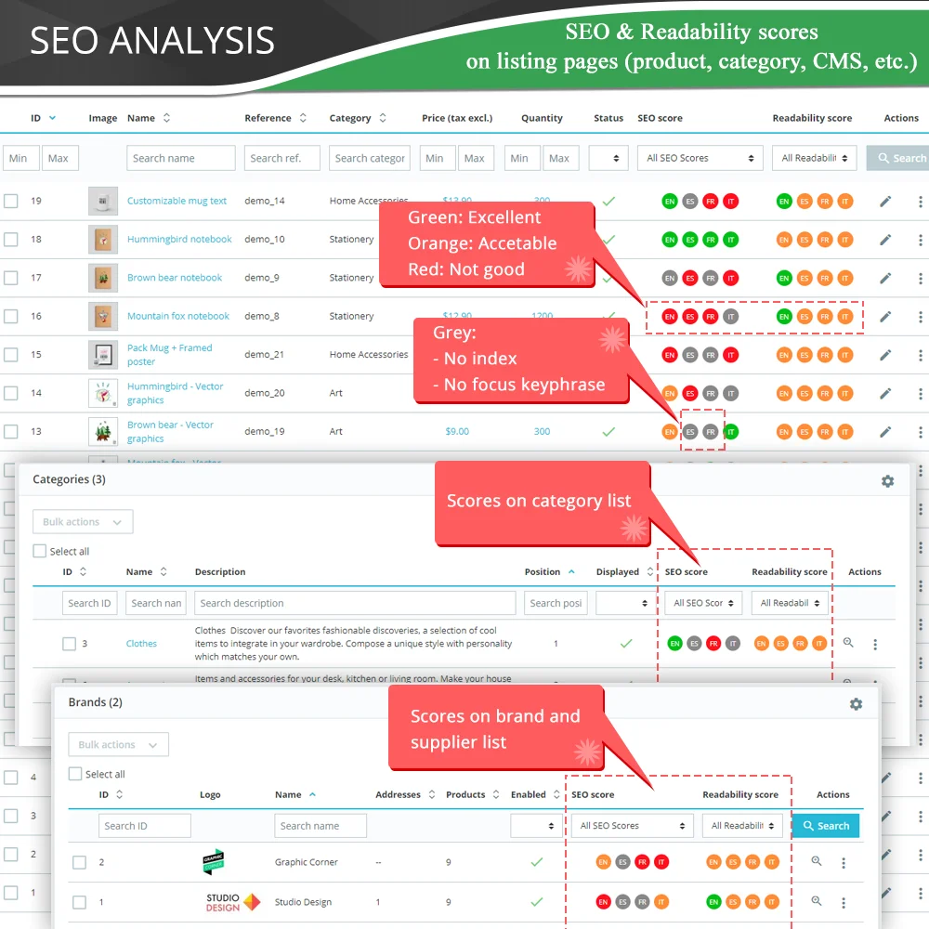The height and width of the screenshot is (929, 929).
Task: Open the three-dot actions menu for Hummingbird notebook
Action: point(921,239)
